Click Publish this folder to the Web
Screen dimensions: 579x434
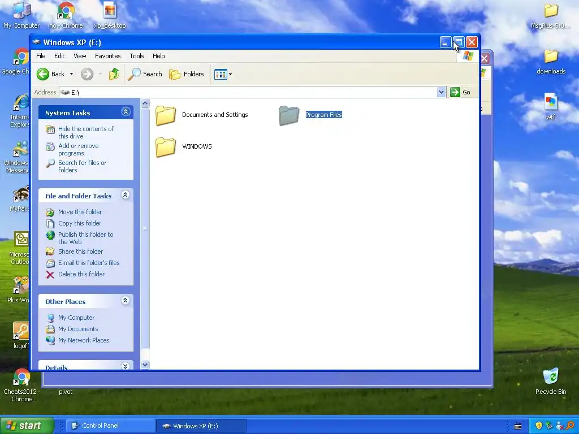[86, 238]
